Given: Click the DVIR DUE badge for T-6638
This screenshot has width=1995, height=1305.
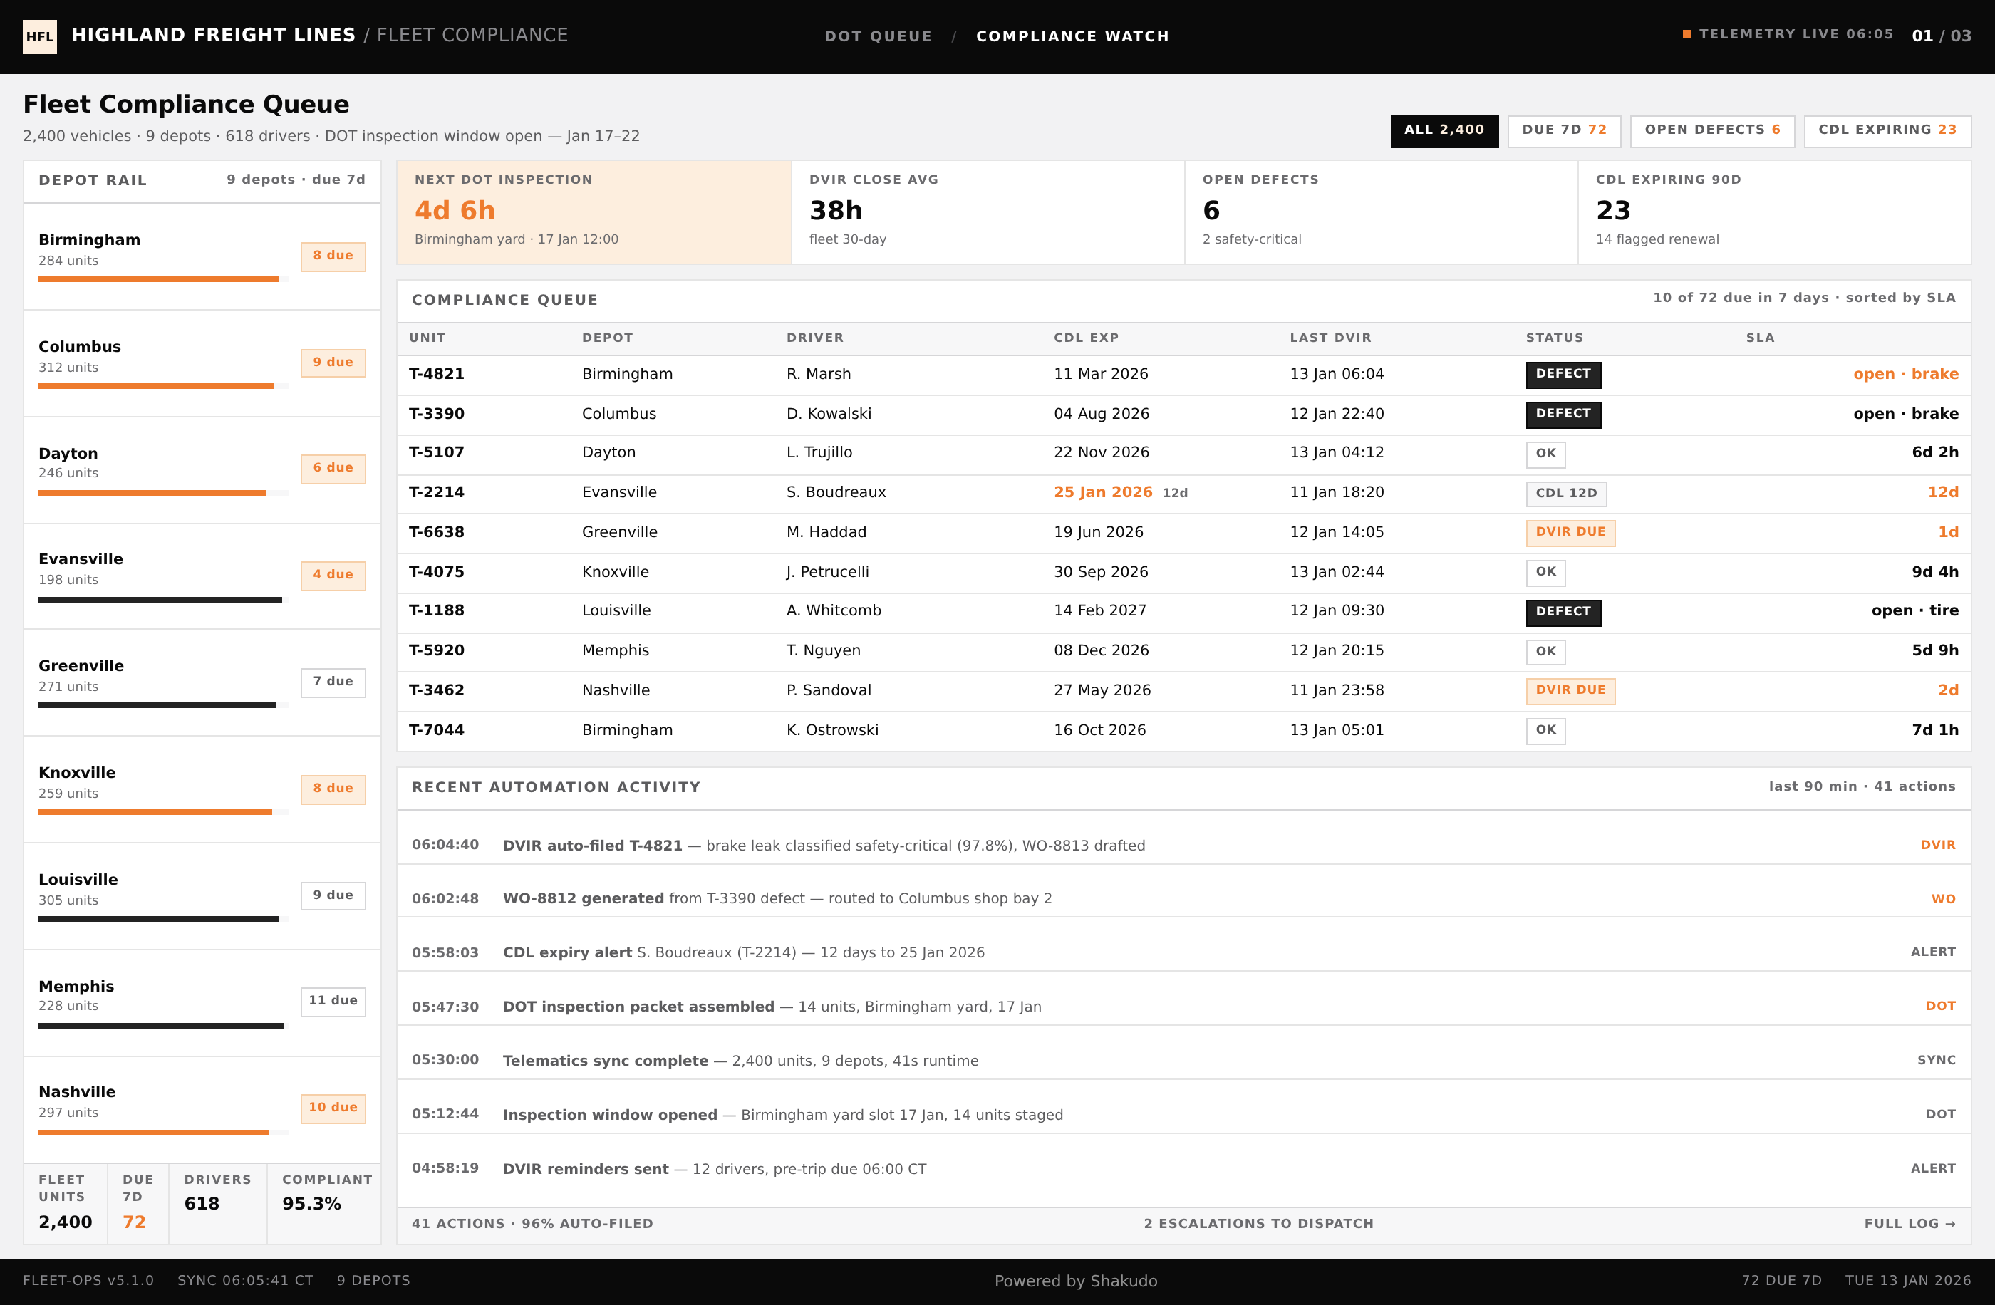Looking at the screenshot, I should pos(1570,532).
